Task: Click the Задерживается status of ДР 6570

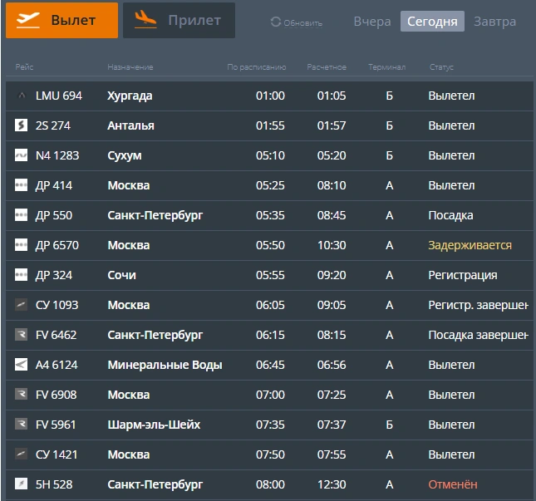Action: pos(470,245)
